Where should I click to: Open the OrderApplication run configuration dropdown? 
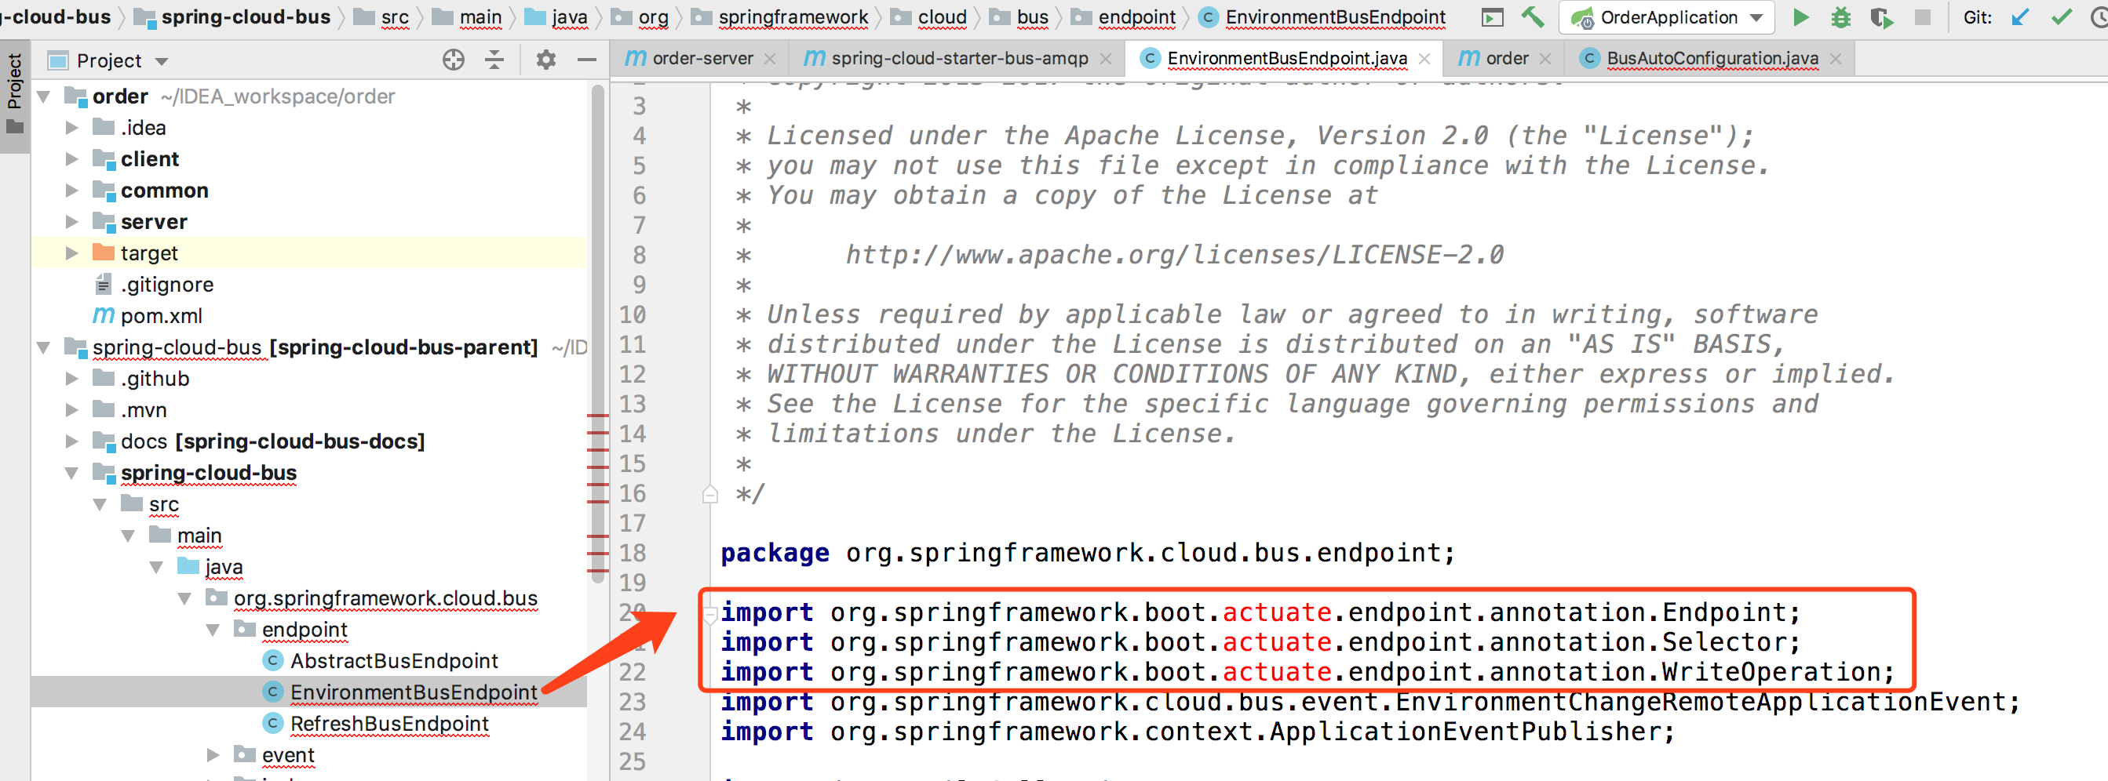[1756, 17]
